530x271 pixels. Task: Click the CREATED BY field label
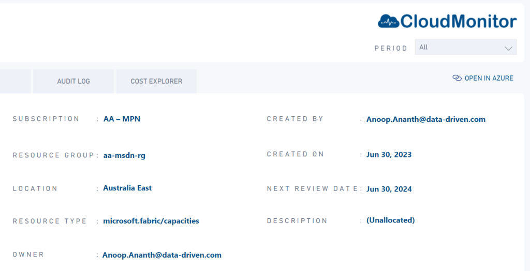point(295,119)
